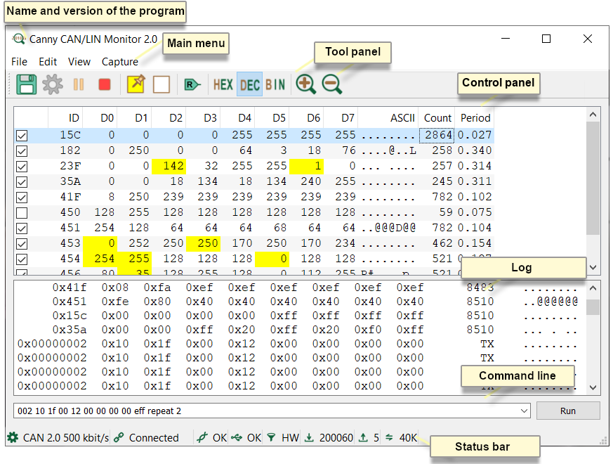
Task: Click the yellow pin highlight icon
Action: [136, 84]
